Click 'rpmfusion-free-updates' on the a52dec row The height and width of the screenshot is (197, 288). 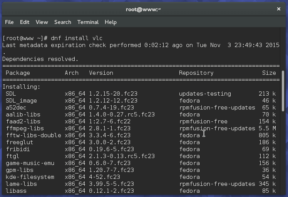(217, 108)
